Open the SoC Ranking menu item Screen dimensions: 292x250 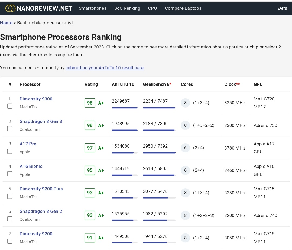point(127,8)
